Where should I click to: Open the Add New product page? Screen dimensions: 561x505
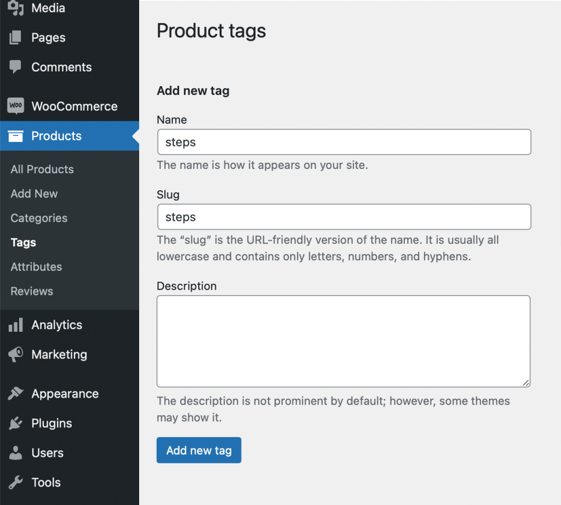point(33,194)
